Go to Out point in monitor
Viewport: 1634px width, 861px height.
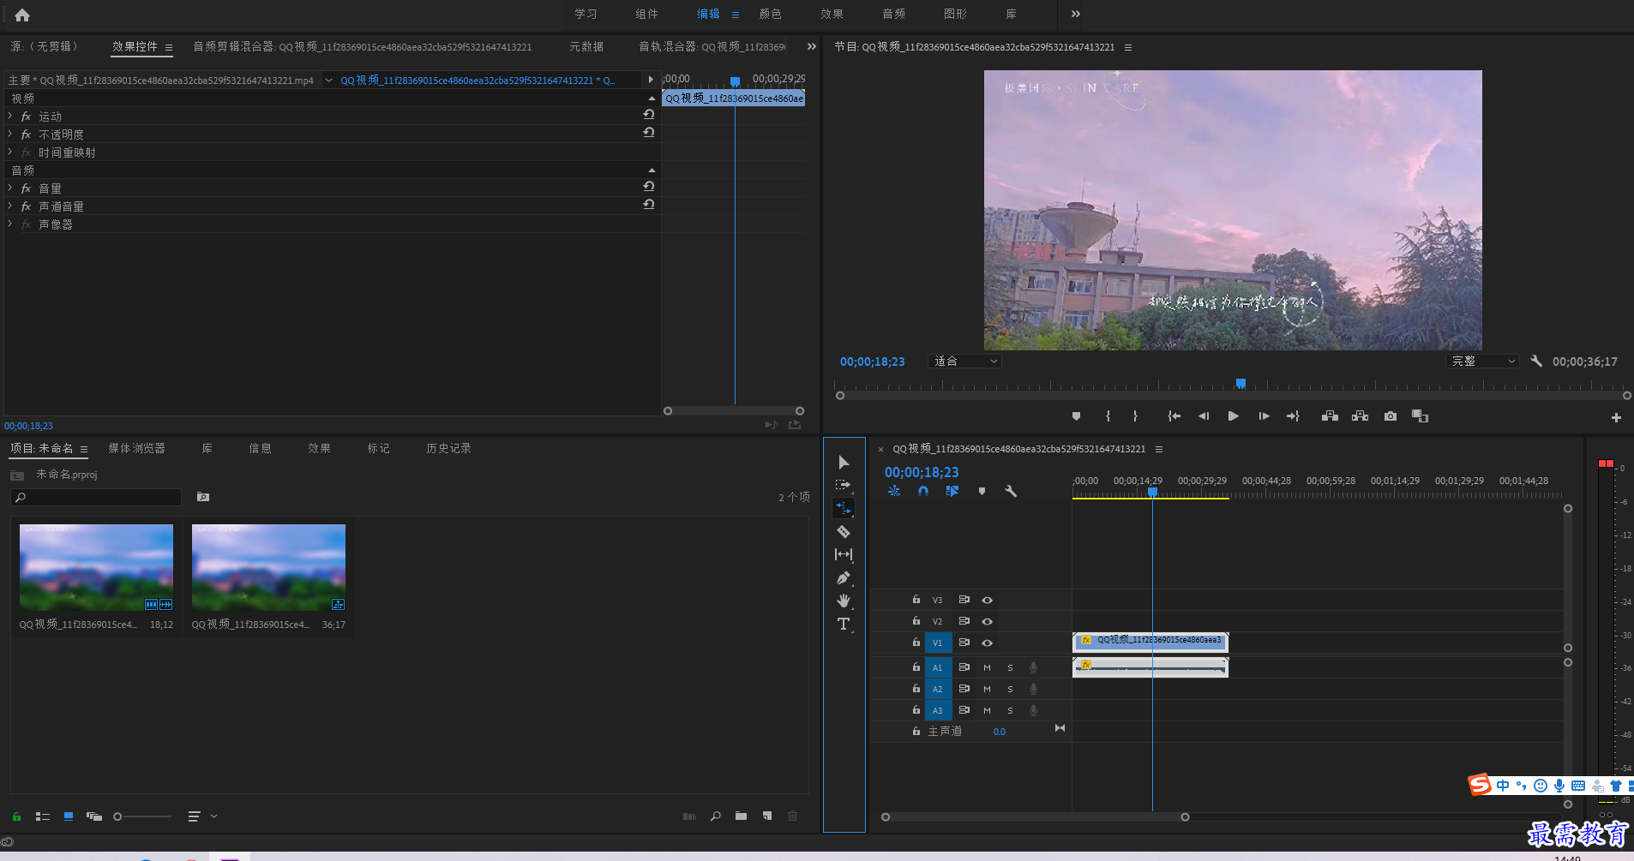(x=1293, y=416)
